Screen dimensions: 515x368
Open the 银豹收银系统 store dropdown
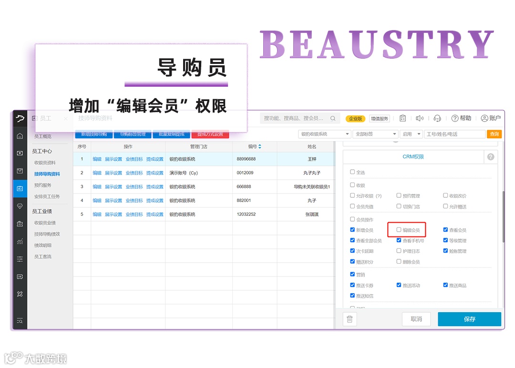[x=324, y=134]
